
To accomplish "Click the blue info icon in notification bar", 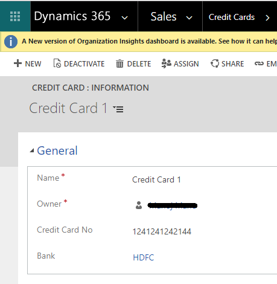I will 11,42.
